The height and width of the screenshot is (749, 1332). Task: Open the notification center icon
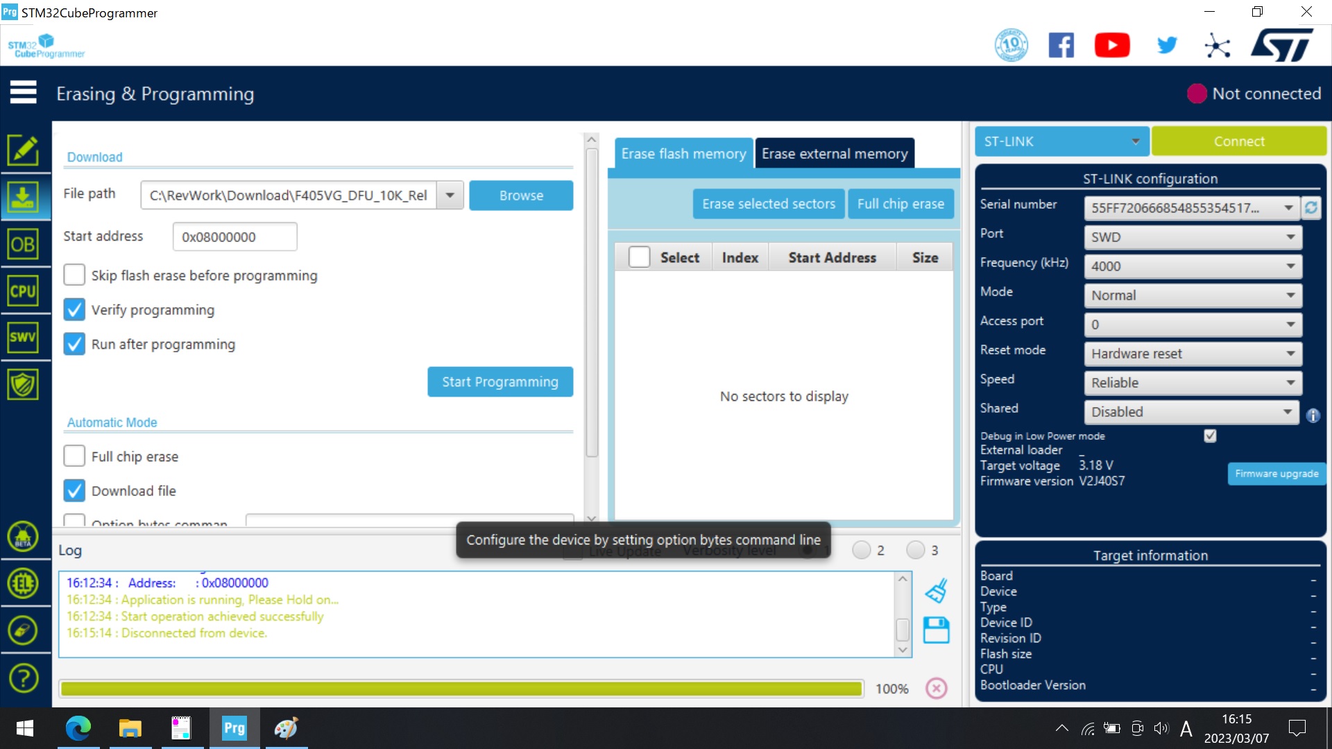coord(1297,728)
